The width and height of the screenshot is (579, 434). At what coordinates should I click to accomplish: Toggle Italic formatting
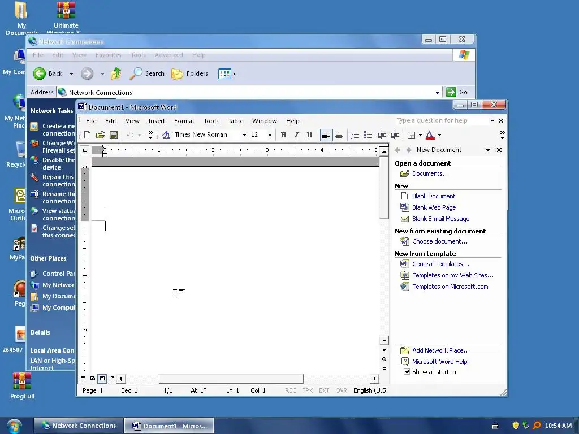296,135
